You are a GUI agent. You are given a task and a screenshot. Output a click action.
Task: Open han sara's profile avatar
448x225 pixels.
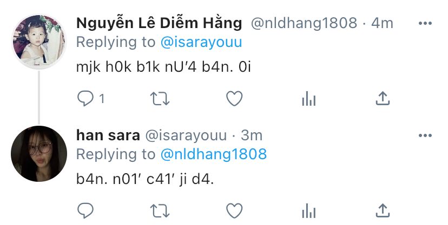point(39,154)
